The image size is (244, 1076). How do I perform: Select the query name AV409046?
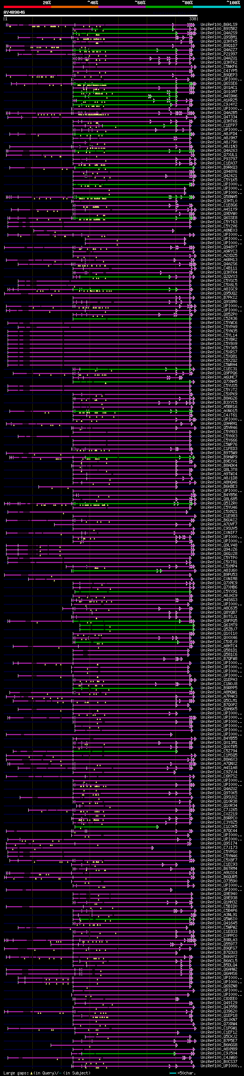point(14,13)
